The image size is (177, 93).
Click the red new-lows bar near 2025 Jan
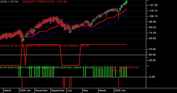pos(119,82)
